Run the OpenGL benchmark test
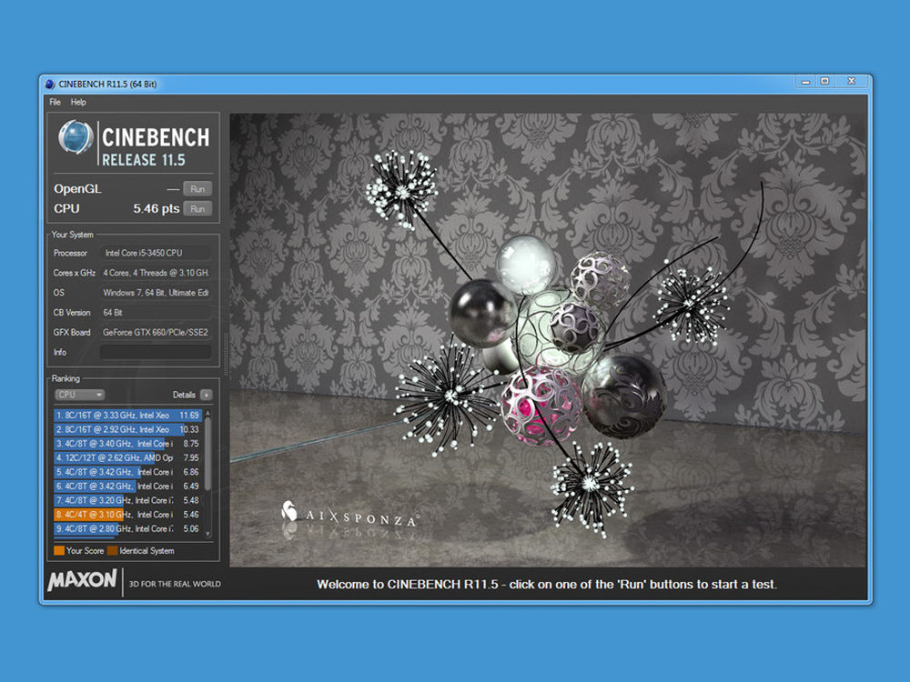 coord(197,189)
